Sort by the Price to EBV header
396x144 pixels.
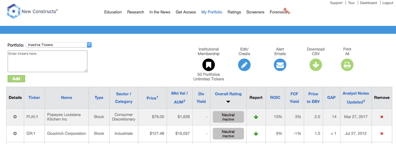coord(313,98)
